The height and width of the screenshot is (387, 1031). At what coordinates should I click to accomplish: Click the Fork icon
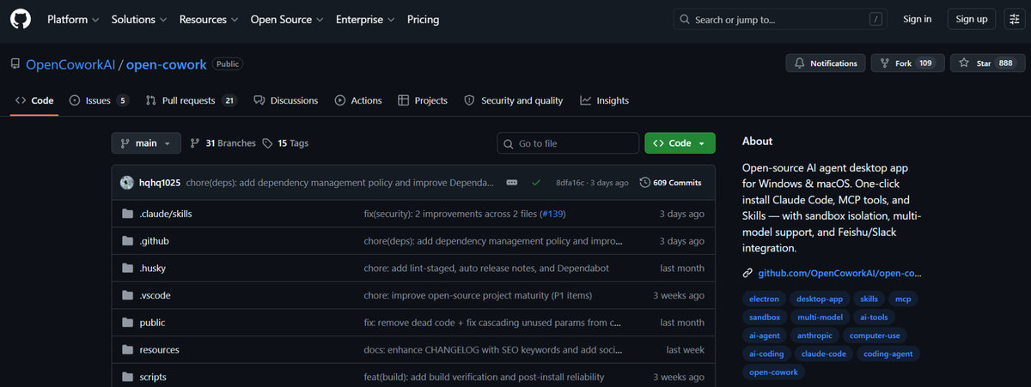click(884, 63)
